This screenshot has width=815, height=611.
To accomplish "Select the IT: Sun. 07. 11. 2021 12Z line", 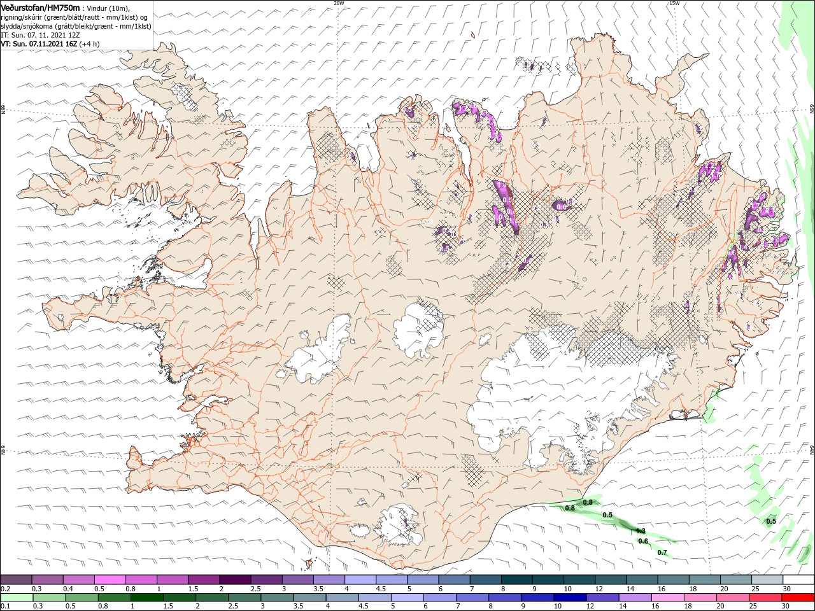I will click(40, 35).
